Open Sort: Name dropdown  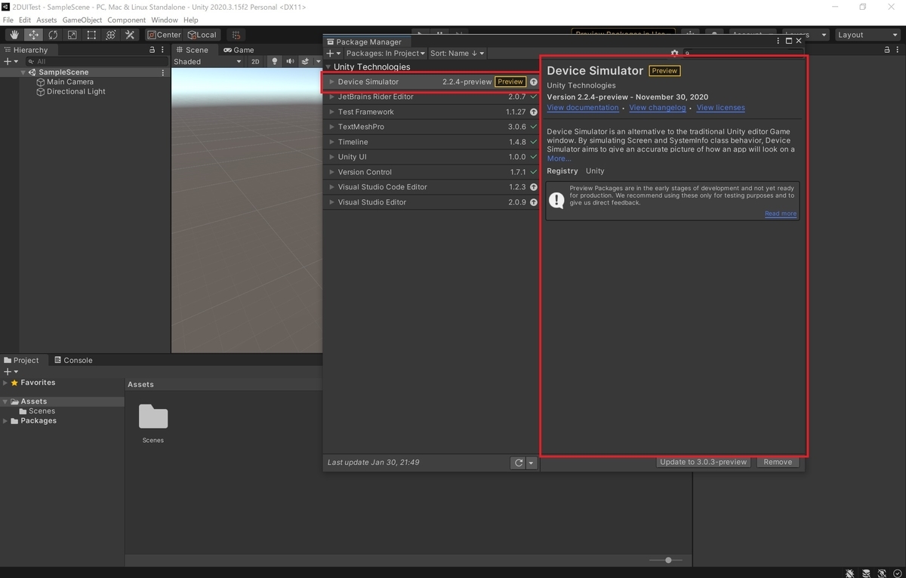[x=458, y=54]
